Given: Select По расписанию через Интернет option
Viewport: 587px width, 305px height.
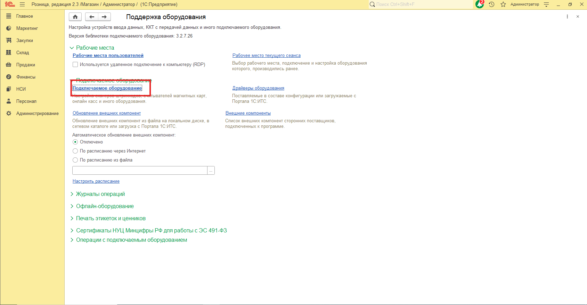Looking at the screenshot, I should (75, 151).
